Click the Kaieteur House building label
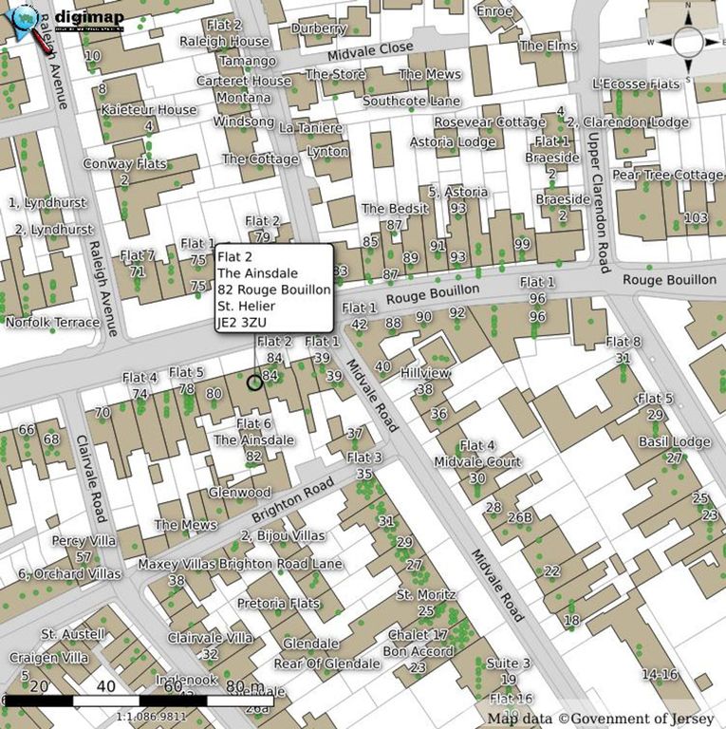The height and width of the screenshot is (729, 726). click(x=149, y=110)
